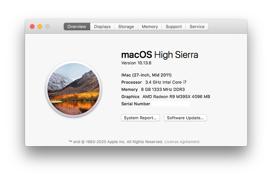The height and width of the screenshot is (181, 276).
Task: Open the Displays tab
Action: click(102, 27)
